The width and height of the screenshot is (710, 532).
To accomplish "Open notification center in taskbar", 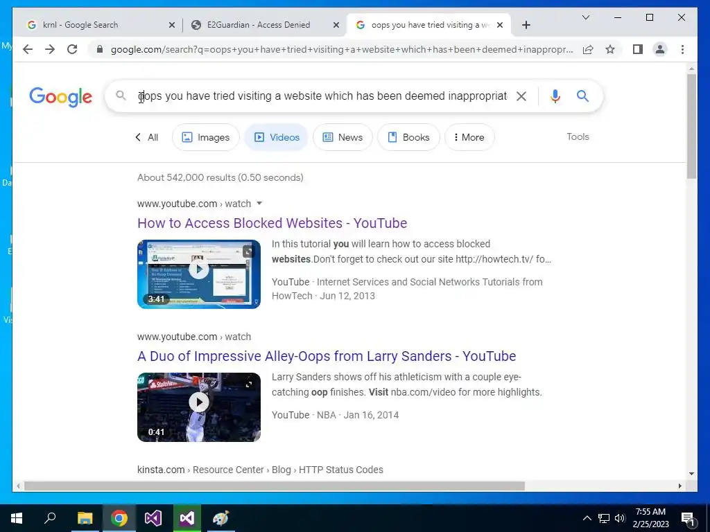I will tap(688, 518).
